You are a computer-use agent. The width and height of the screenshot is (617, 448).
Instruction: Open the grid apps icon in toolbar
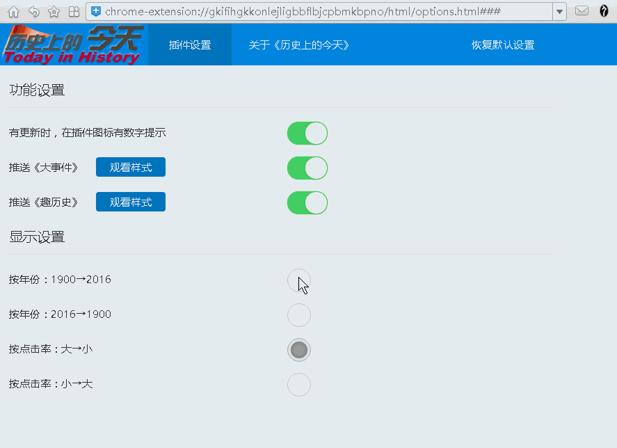[74, 12]
